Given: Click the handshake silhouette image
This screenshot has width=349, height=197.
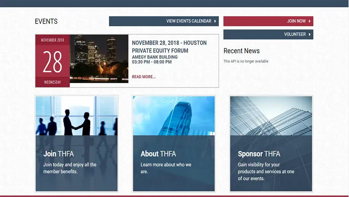Looking at the screenshot, I should pos(76,116).
